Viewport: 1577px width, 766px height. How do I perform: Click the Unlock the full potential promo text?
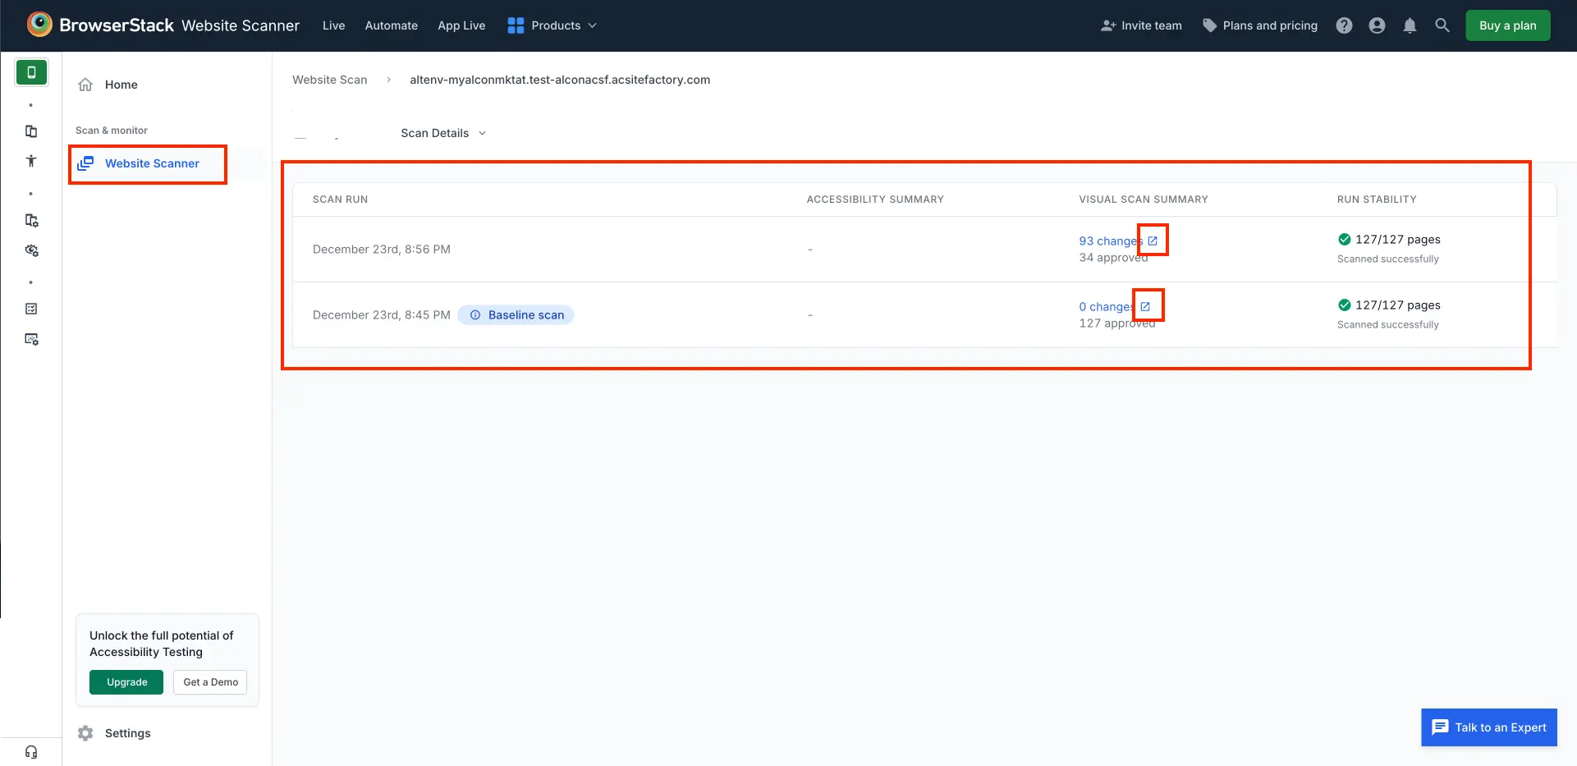161,644
